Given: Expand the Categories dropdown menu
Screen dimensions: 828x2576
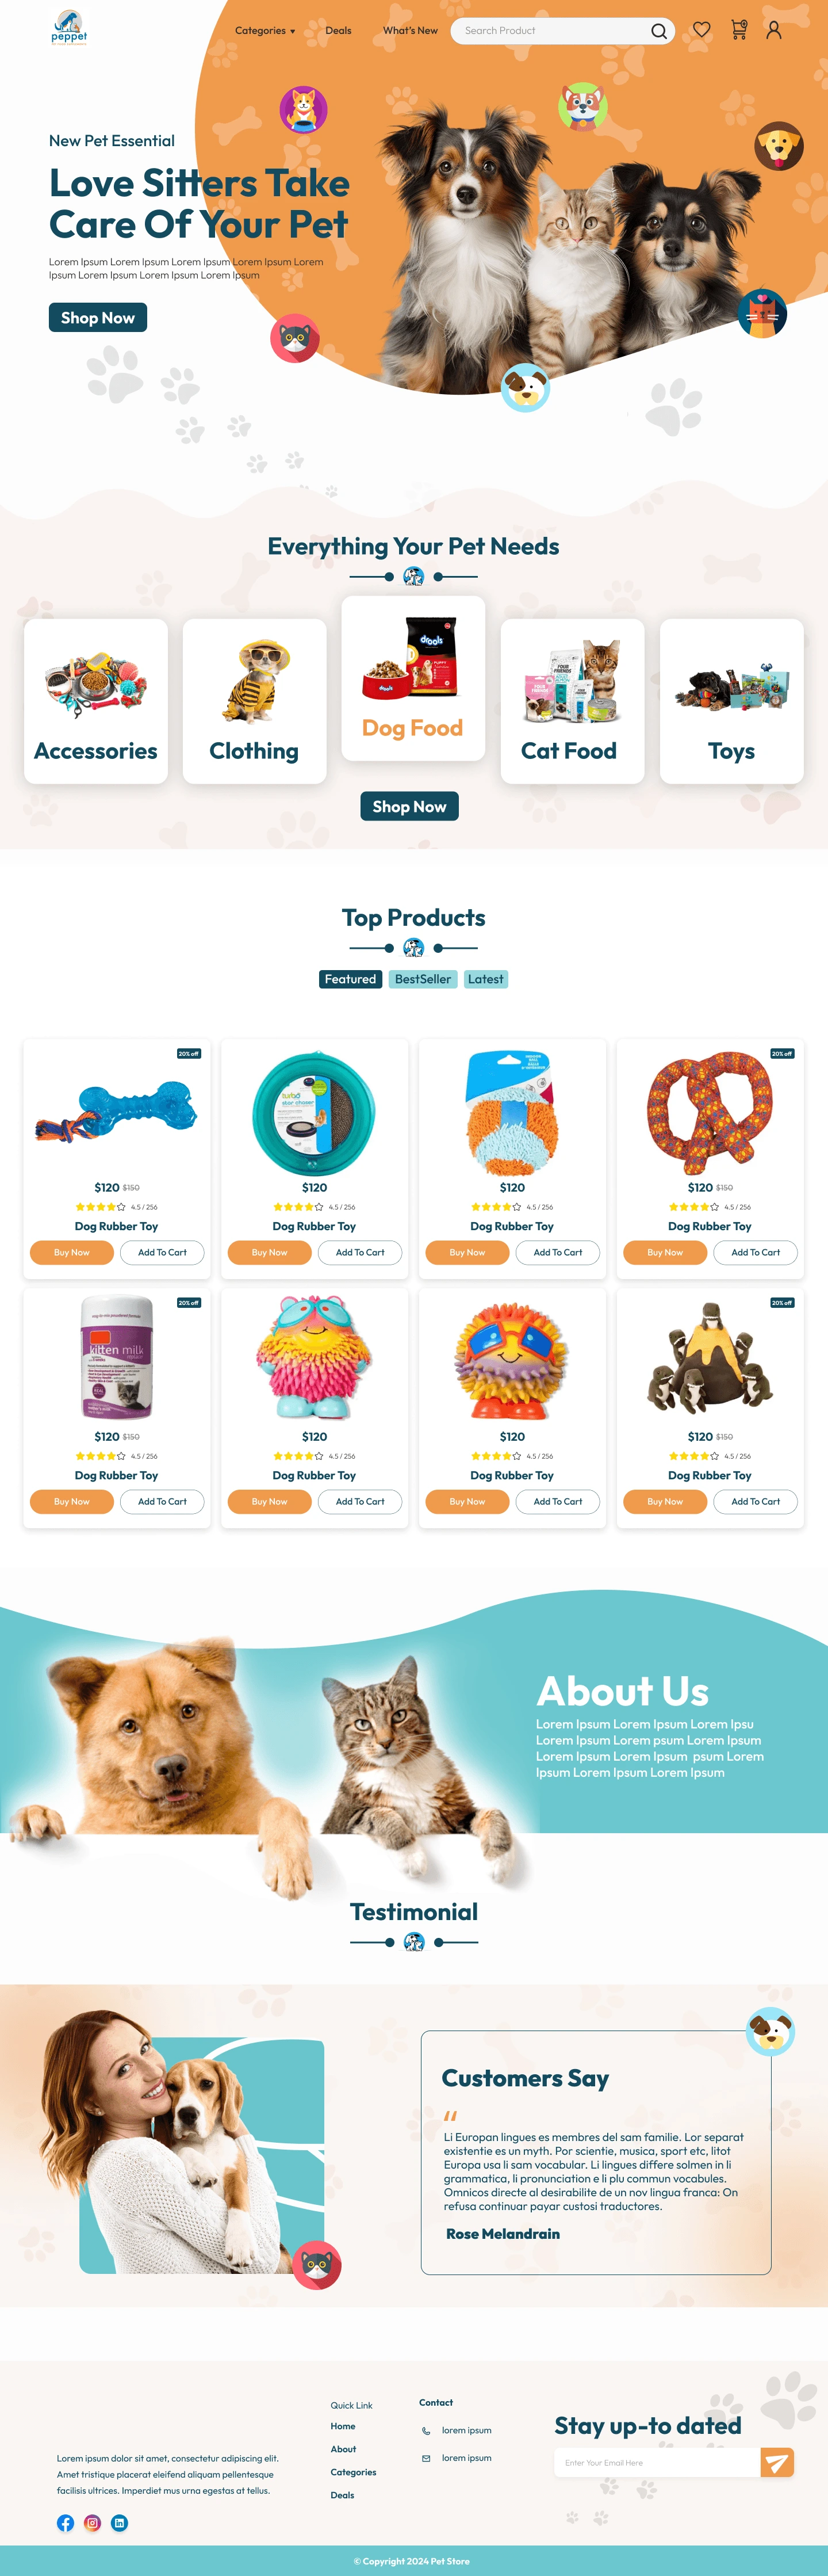Looking at the screenshot, I should 264,31.
